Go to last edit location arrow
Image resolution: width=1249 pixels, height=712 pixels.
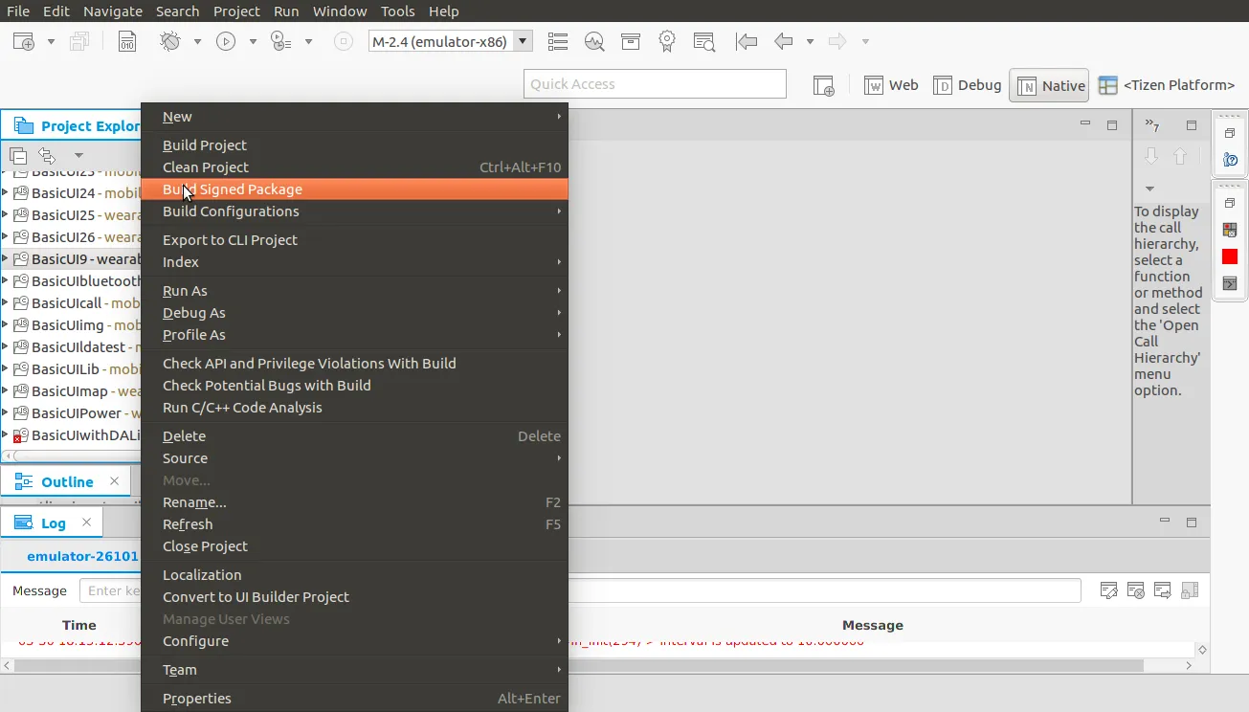[x=747, y=41]
